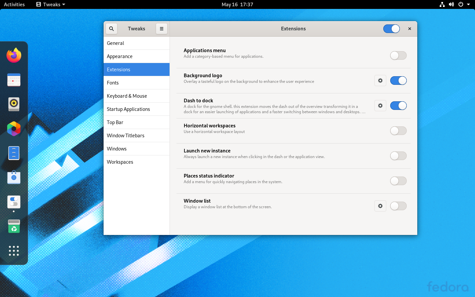Select Windows in the sidebar
Screen dimensions: 475x297
pyautogui.click(x=137, y=149)
